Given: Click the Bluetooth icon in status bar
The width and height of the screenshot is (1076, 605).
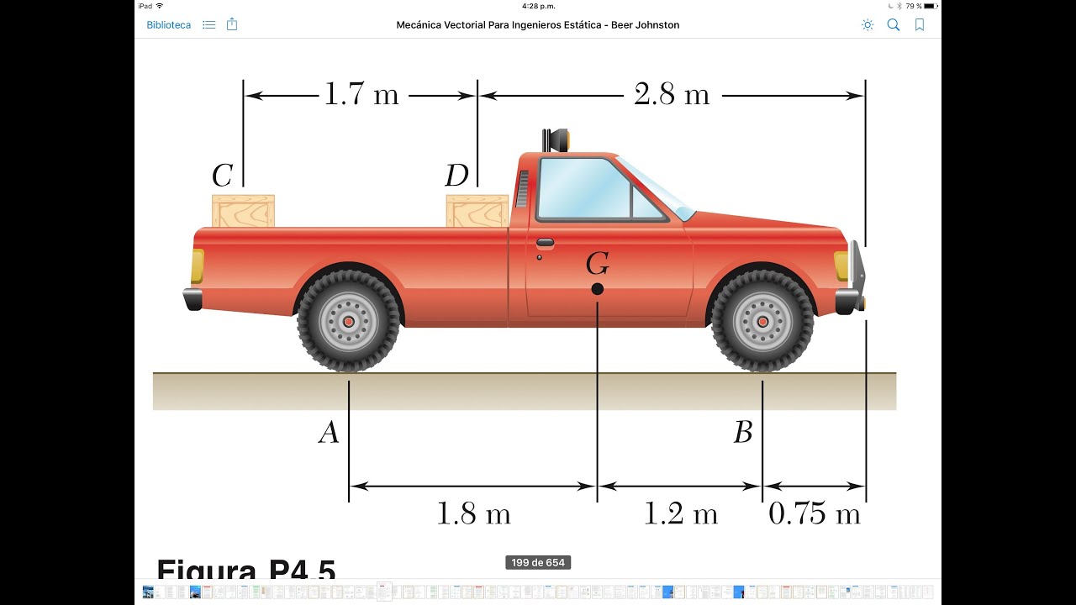Looking at the screenshot, I should pyautogui.click(x=899, y=6).
